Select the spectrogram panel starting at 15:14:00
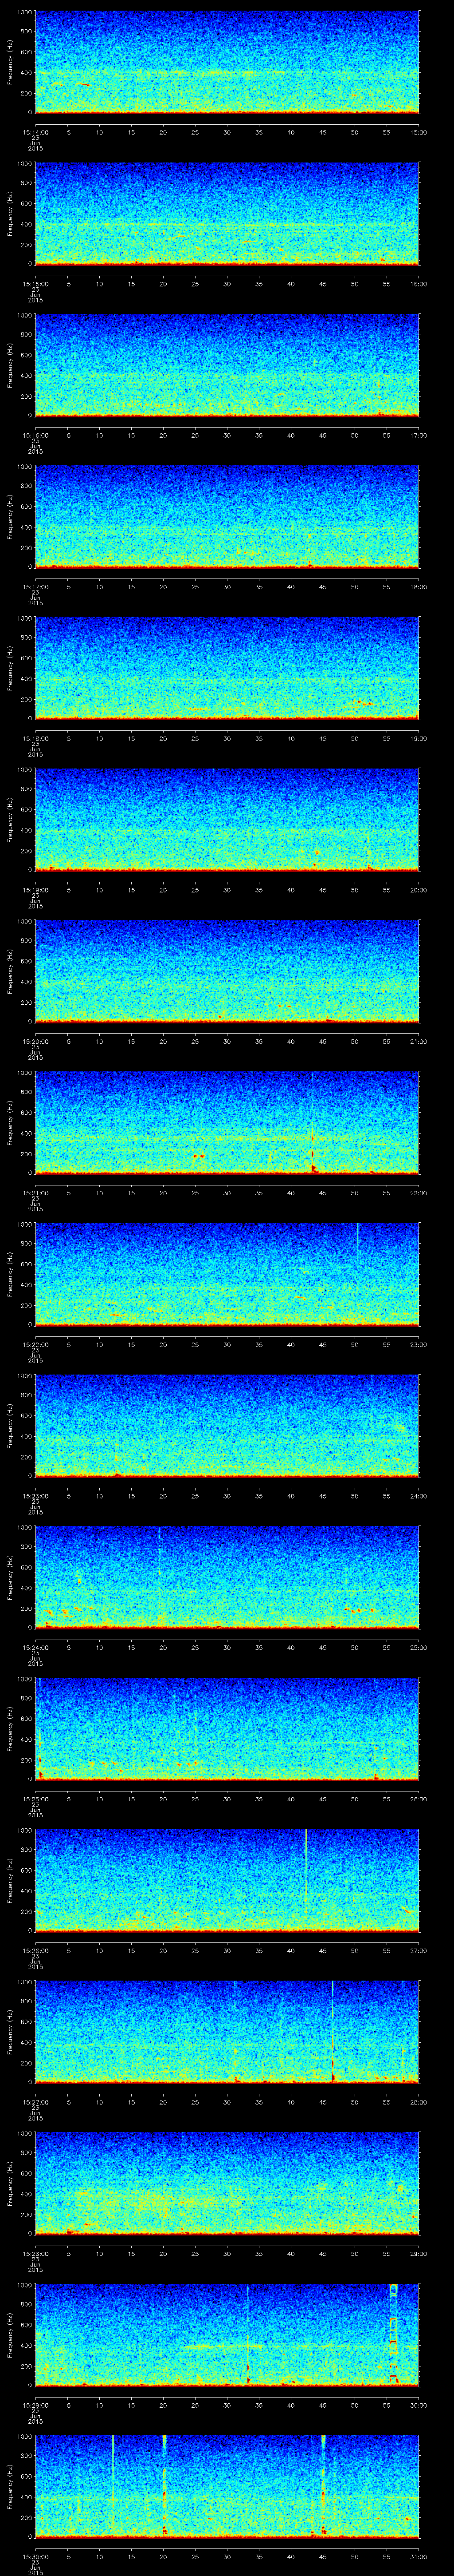 tap(227, 62)
